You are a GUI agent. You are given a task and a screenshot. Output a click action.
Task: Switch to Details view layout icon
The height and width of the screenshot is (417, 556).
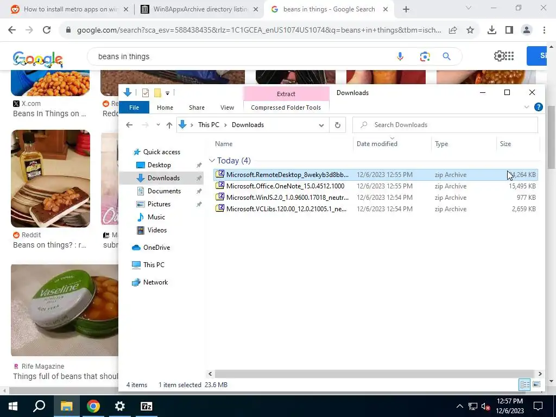[525, 385]
